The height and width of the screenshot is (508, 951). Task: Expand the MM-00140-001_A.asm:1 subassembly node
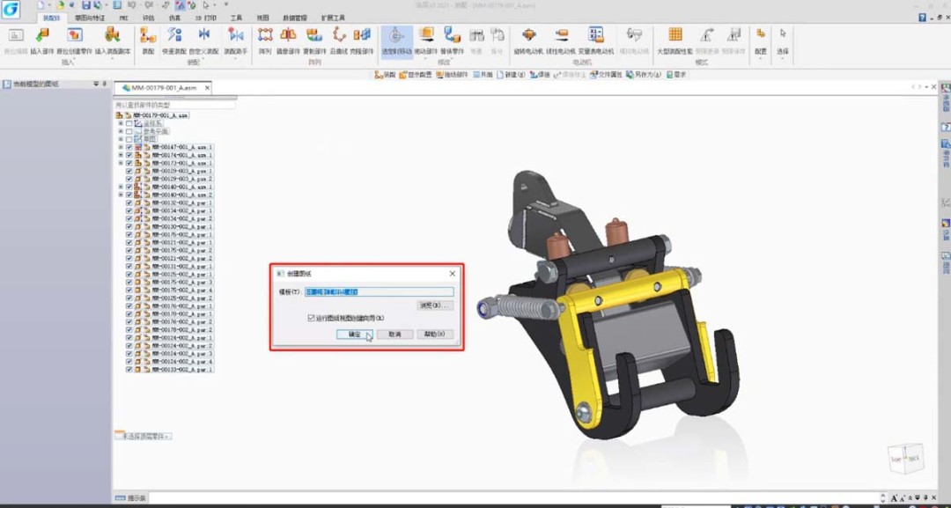click(x=121, y=187)
